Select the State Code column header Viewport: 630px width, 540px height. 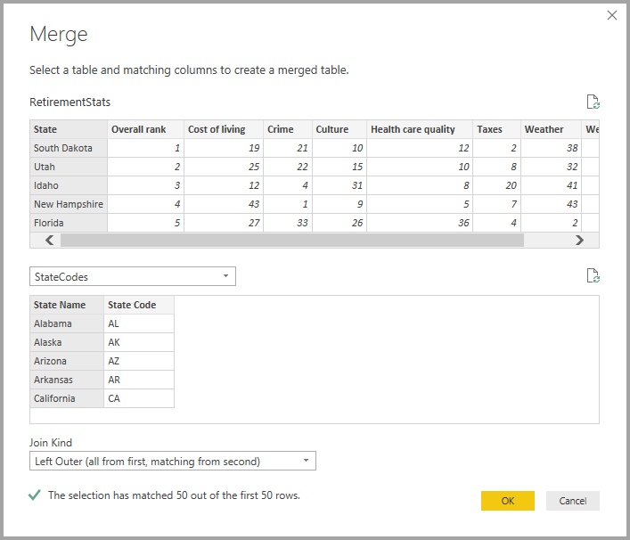pos(139,305)
